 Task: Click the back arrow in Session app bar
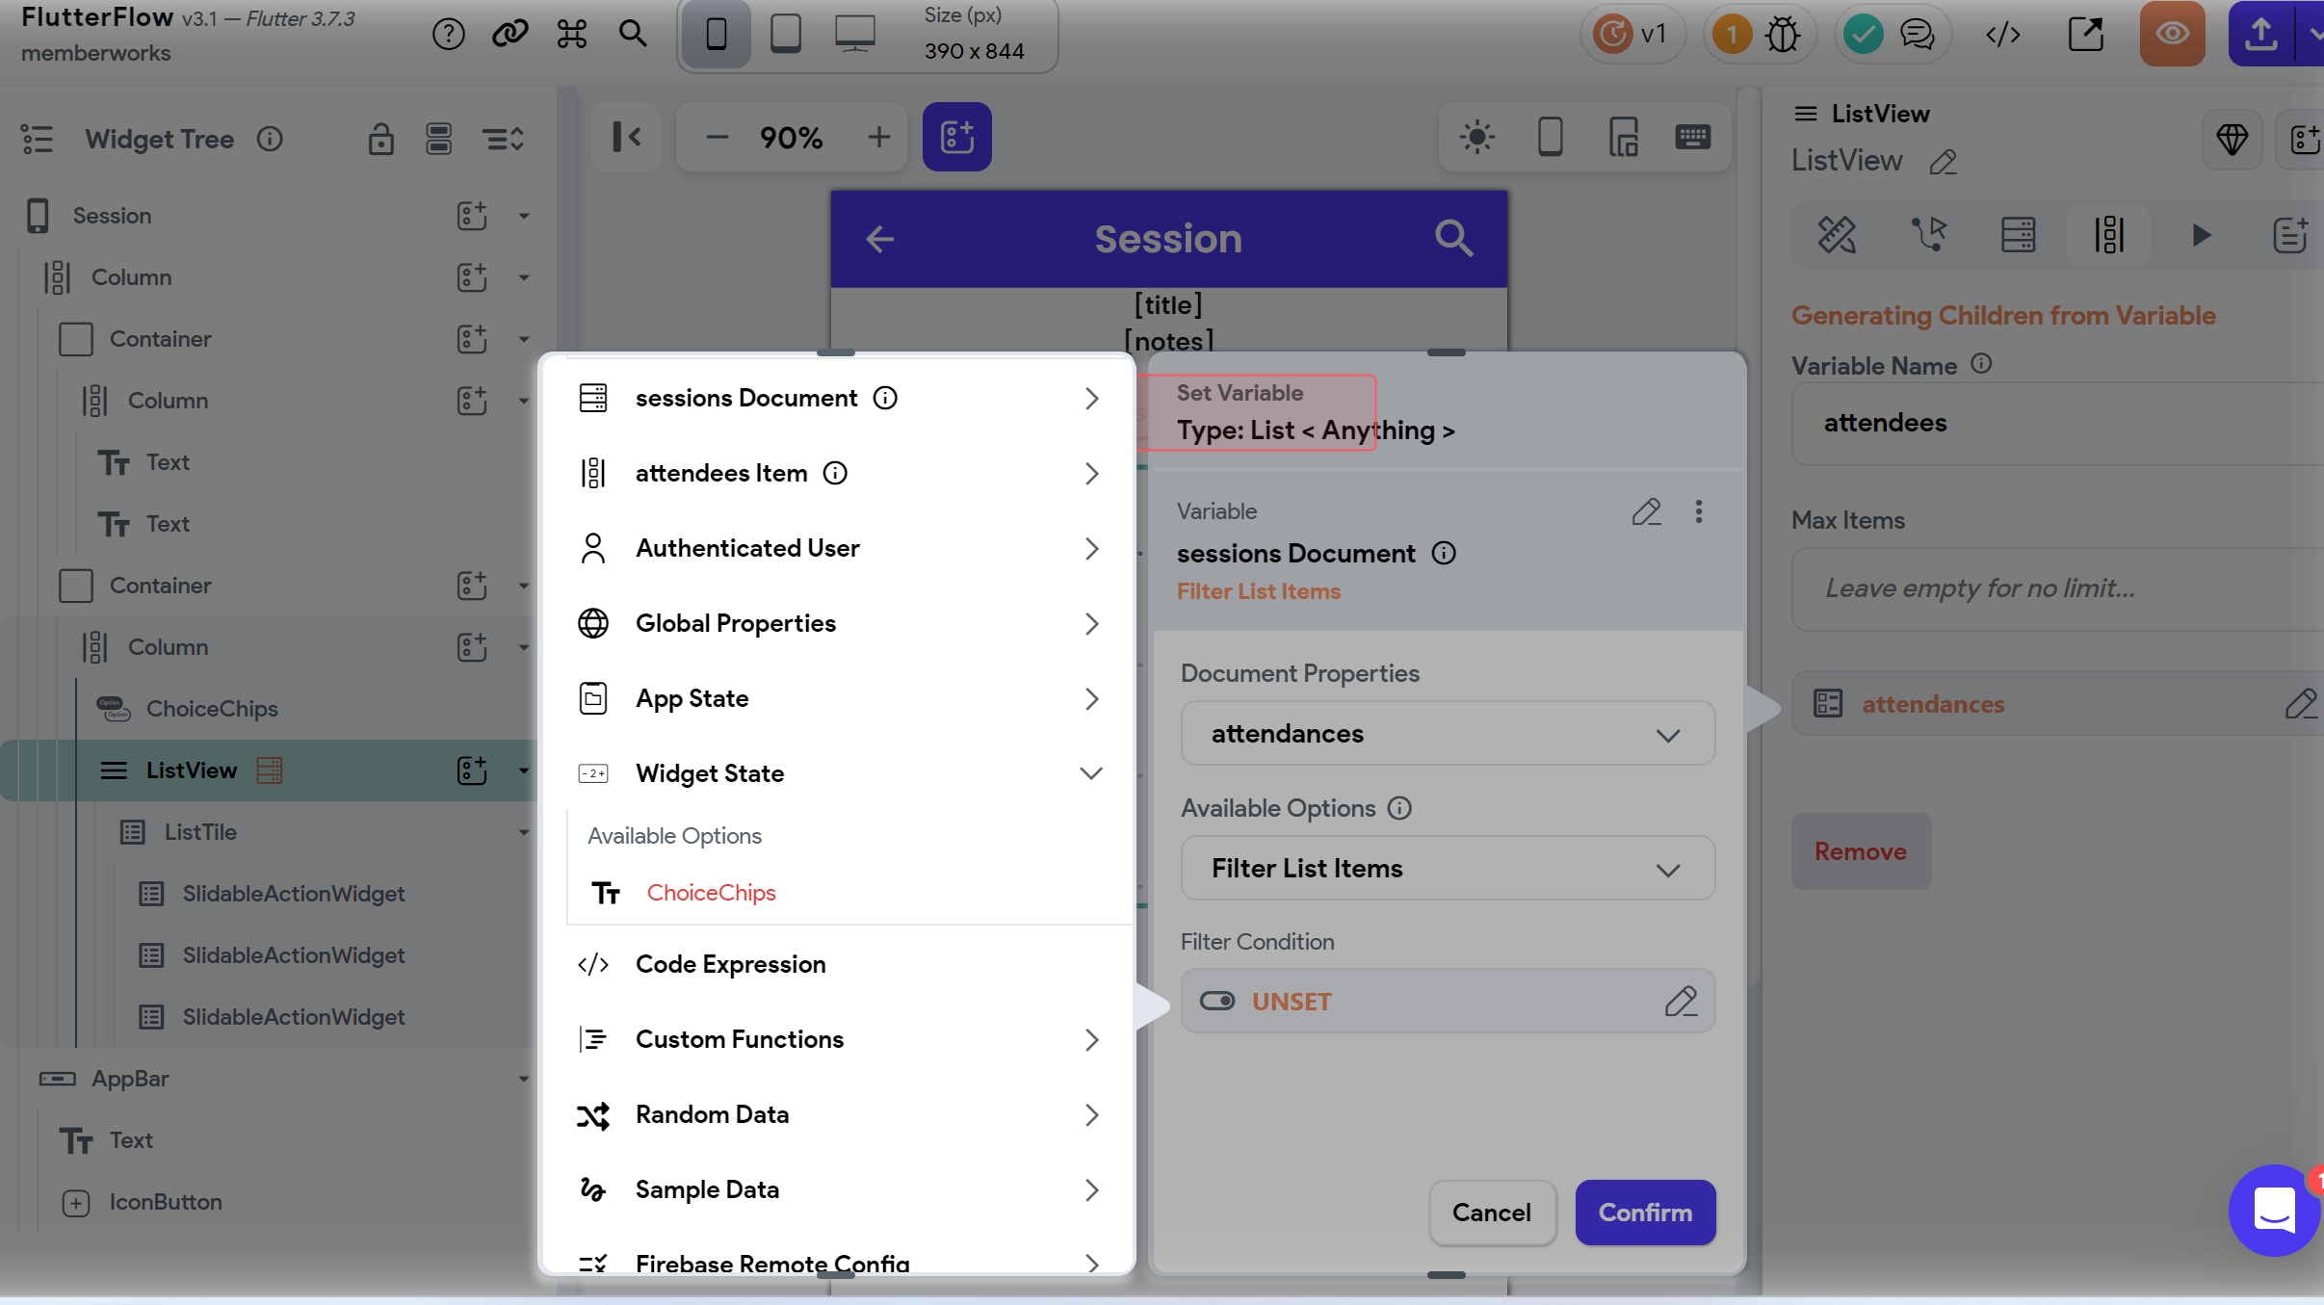[x=879, y=239]
